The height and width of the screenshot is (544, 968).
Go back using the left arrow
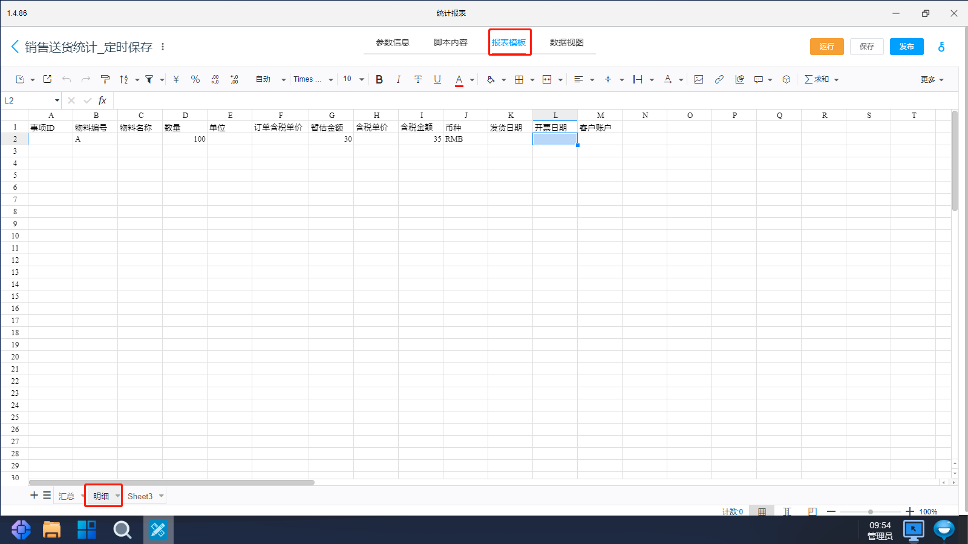[x=15, y=47]
